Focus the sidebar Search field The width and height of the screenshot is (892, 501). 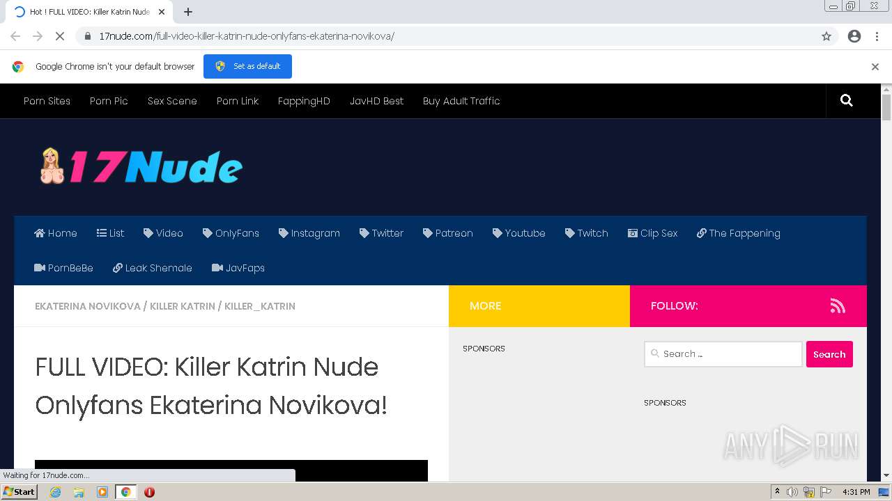(x=723, y=354)
